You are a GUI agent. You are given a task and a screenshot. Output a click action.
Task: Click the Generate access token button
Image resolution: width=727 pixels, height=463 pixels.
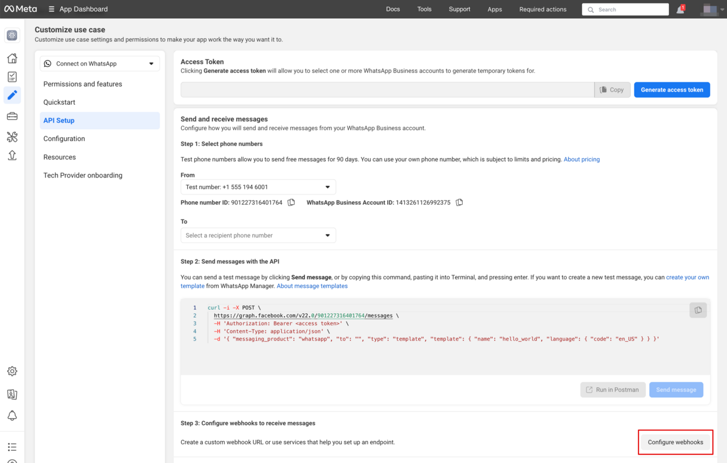672,90
